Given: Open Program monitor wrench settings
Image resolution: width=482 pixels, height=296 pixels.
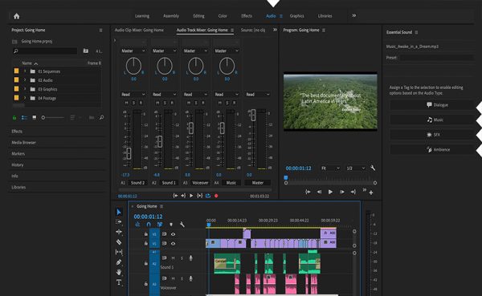Looking at the screenshot, I should point(373,168).
